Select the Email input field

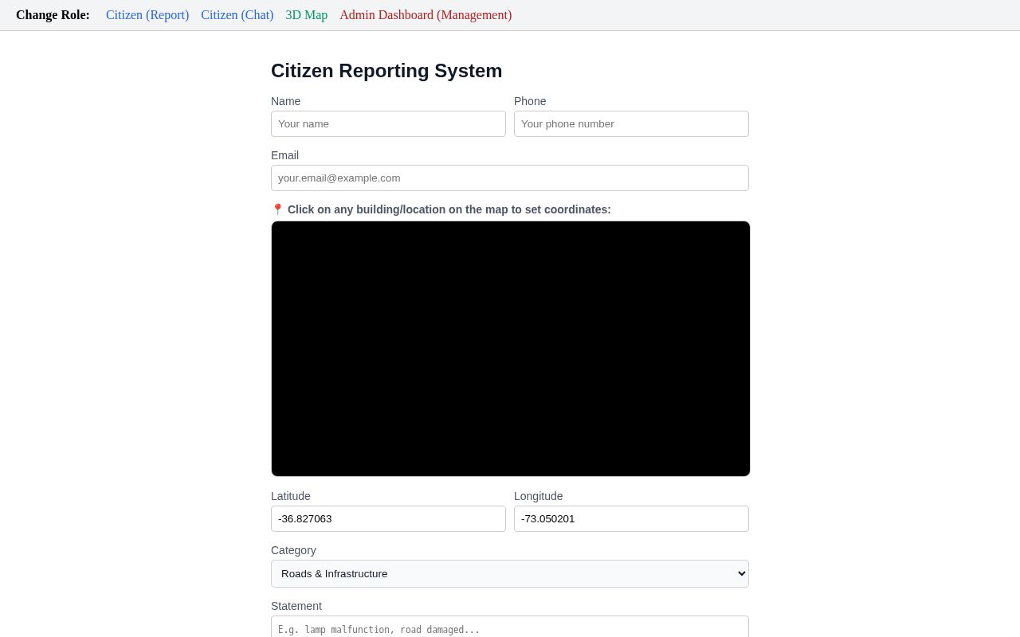510,178
